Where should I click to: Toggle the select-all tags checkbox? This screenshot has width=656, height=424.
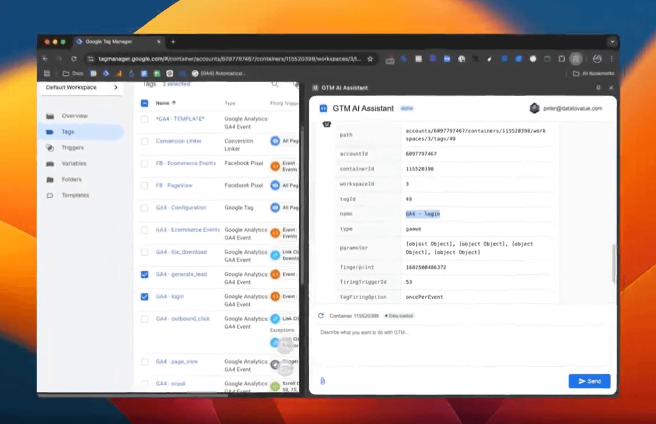(144, 103)
